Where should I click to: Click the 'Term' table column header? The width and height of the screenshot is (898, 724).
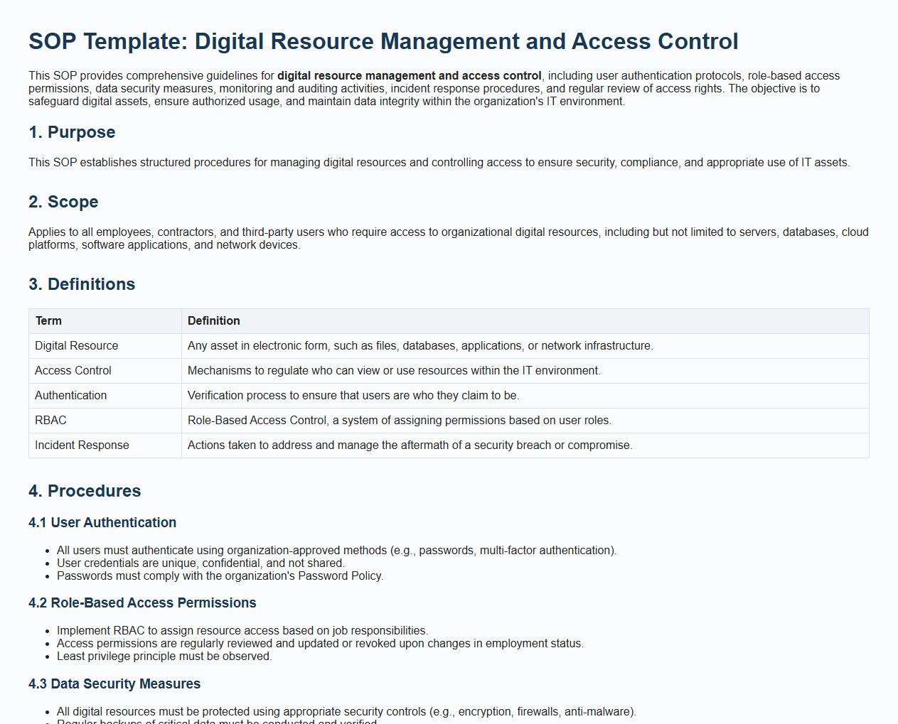tap(48, 321)
